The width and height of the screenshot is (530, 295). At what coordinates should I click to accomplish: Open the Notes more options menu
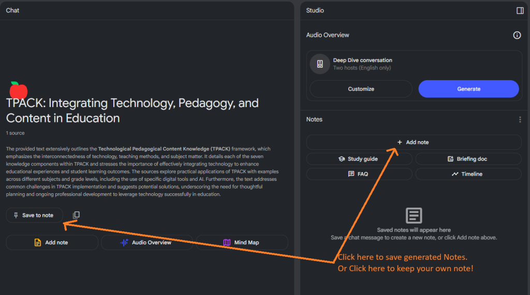tap(520, 119)
